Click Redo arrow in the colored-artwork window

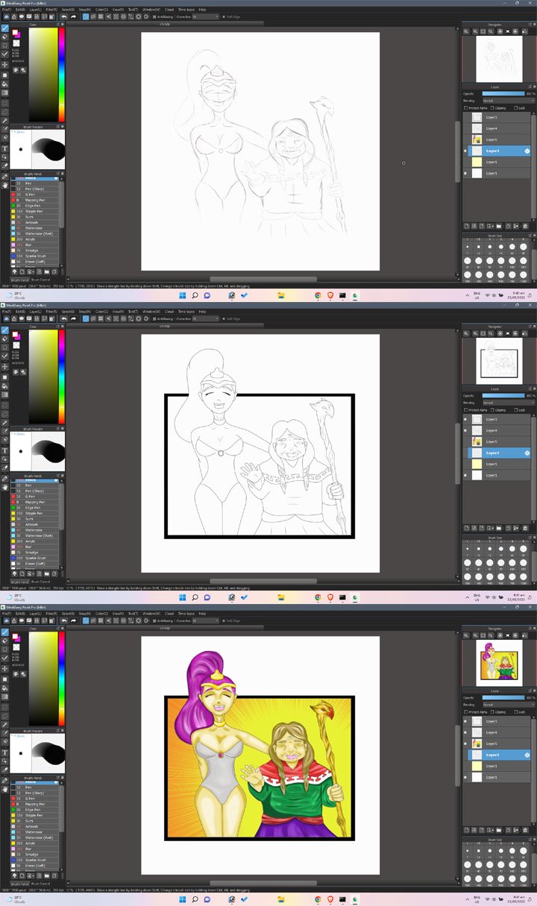point(73,620)
